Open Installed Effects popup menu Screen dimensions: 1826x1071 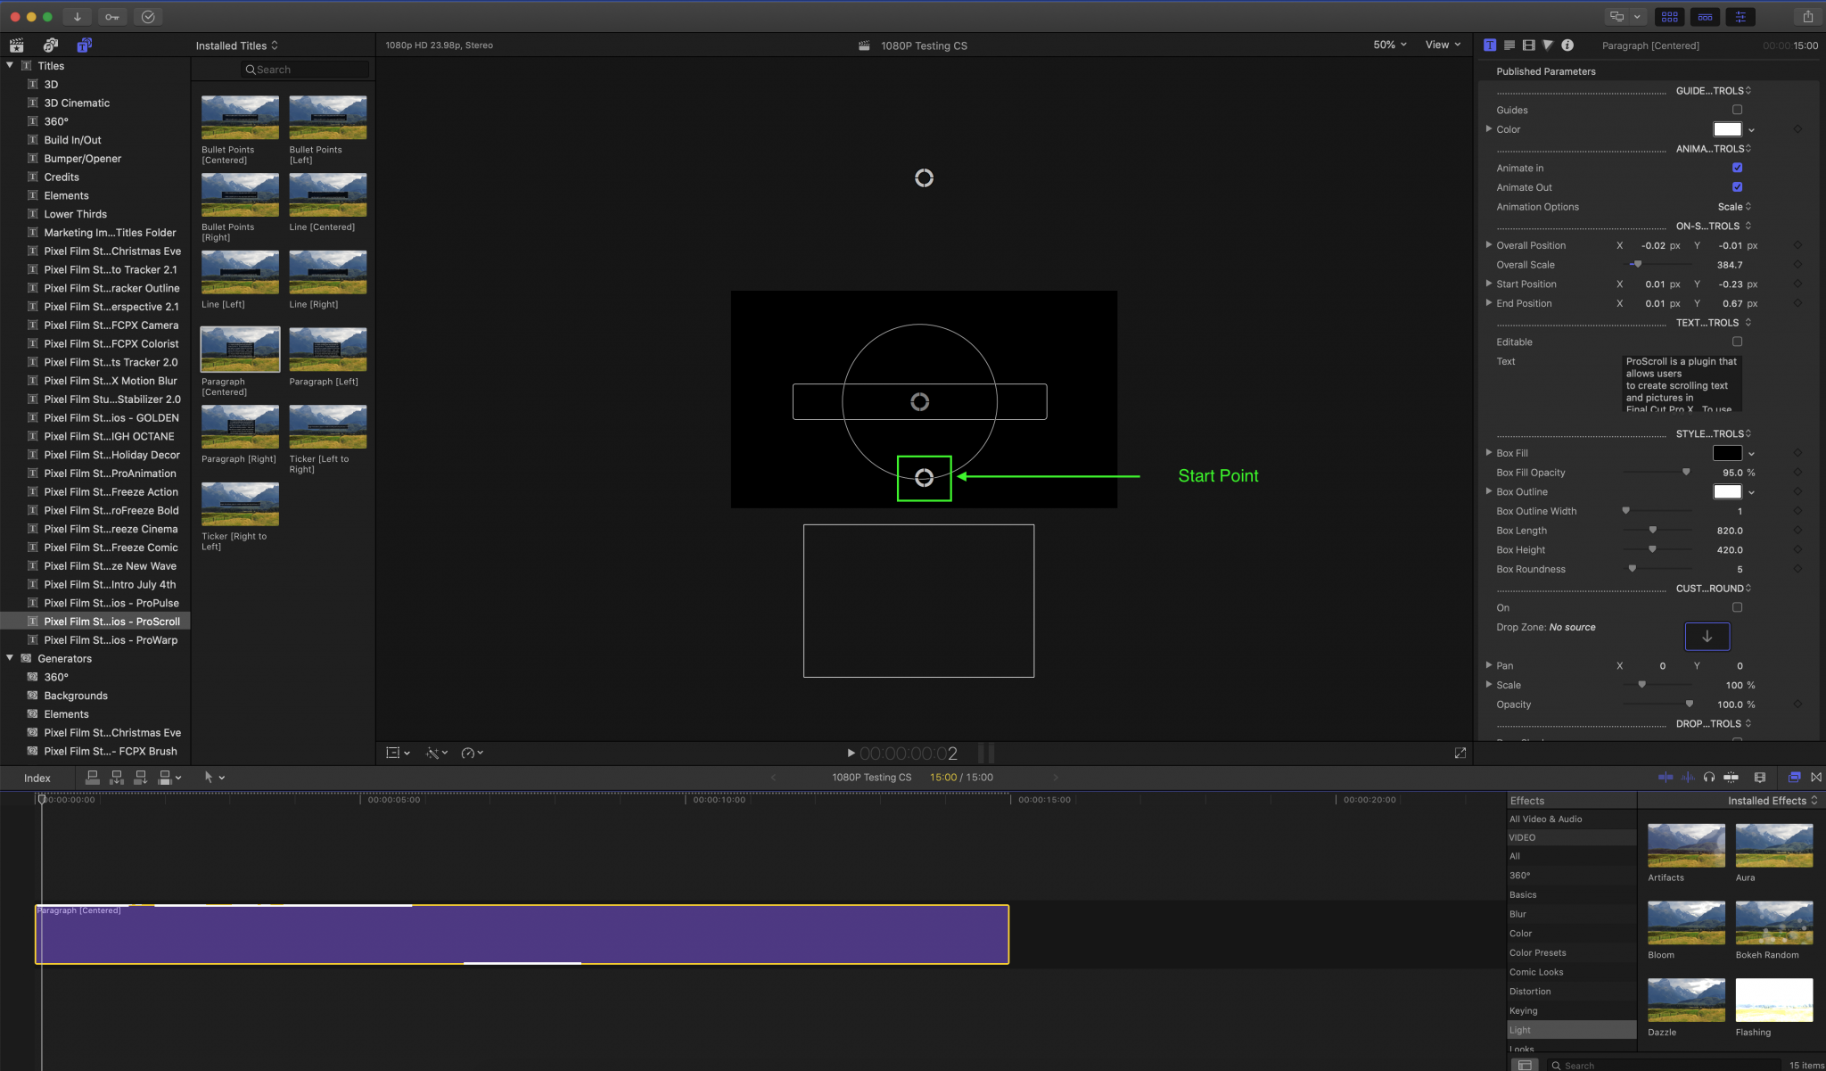pos(1773,801)
